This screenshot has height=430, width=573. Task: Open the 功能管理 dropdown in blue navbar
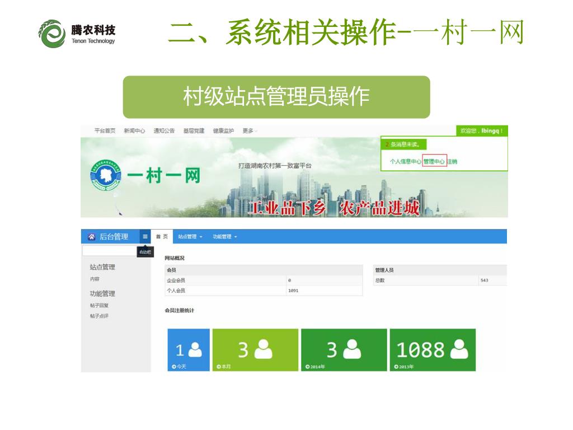pyautogui.click(x=225, y=237)
